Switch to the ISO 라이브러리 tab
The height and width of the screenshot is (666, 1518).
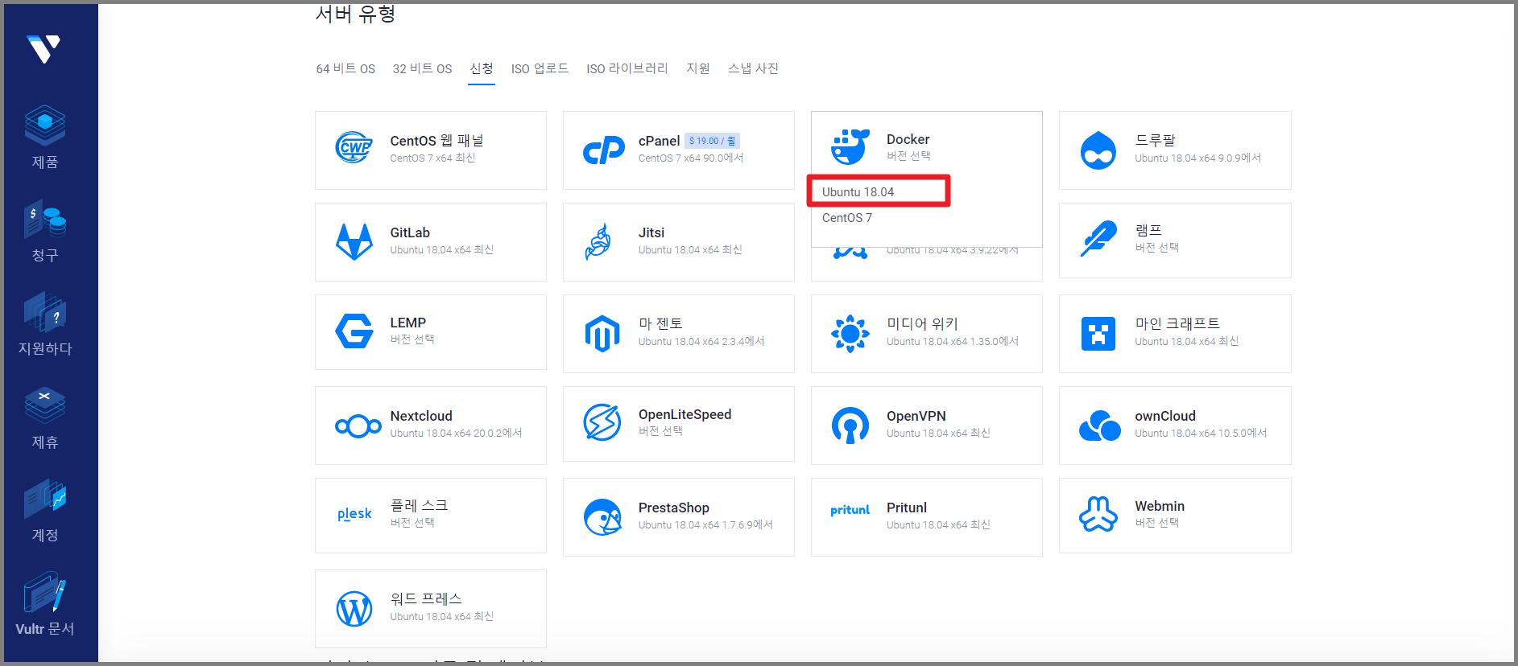click(627, 68)
